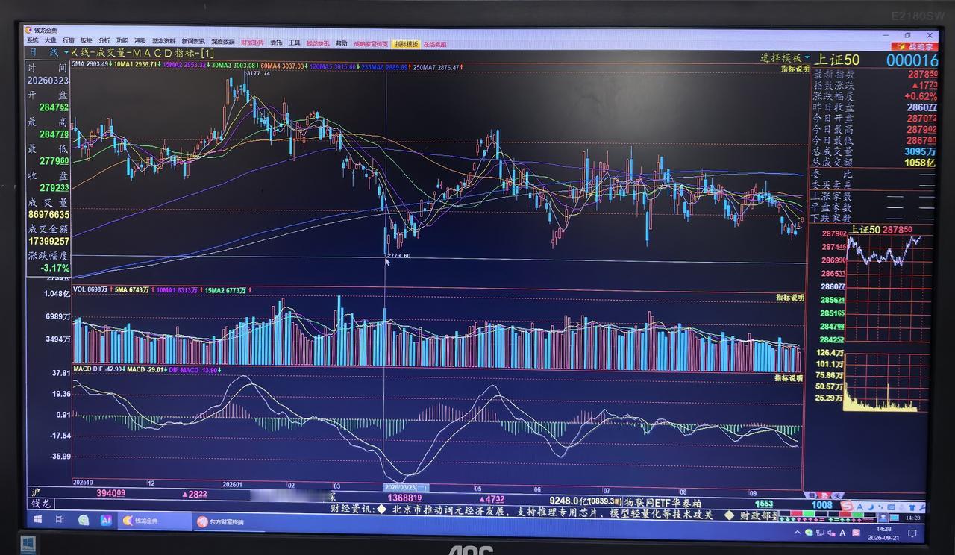Open the 新闻资讯 menu

click(193, 41)
